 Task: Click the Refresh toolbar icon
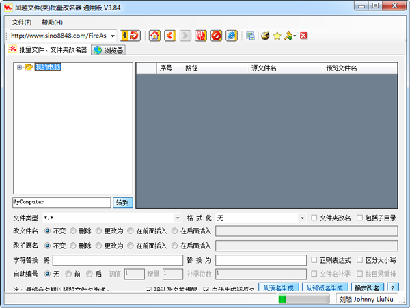(x=201, y=36)
